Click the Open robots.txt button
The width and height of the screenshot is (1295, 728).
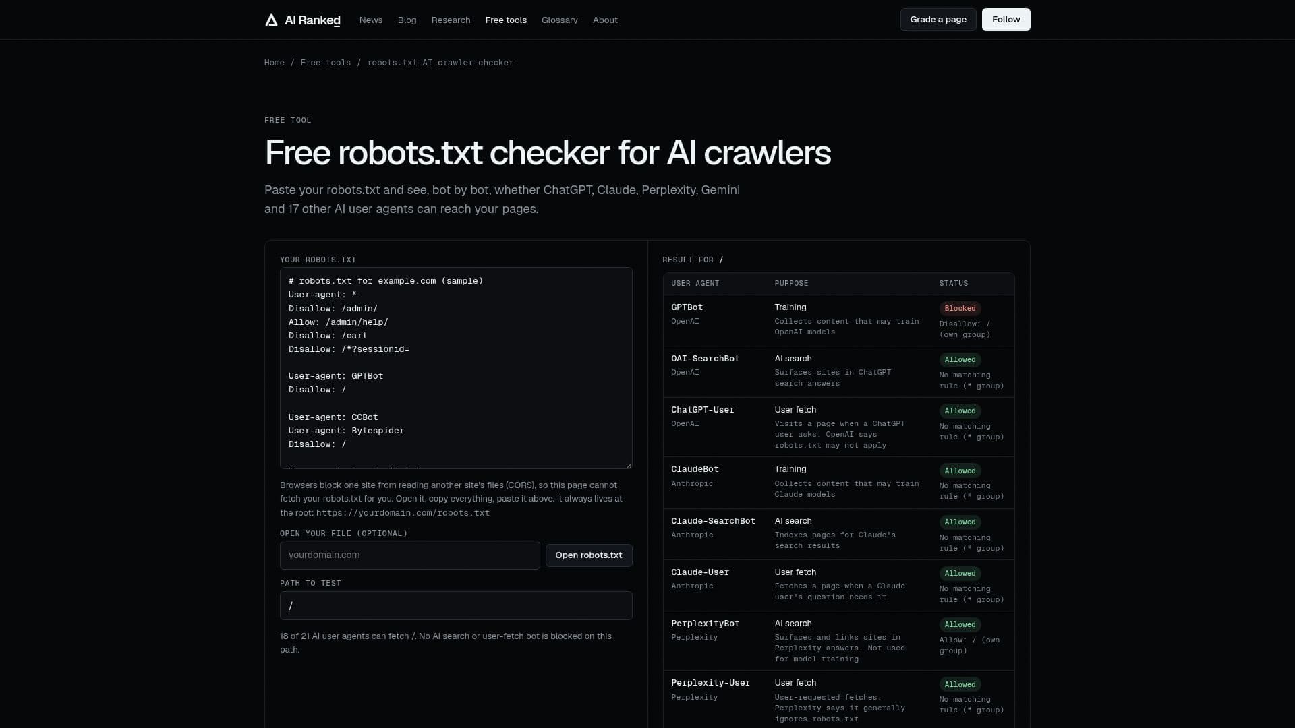[x=589, y=555]
